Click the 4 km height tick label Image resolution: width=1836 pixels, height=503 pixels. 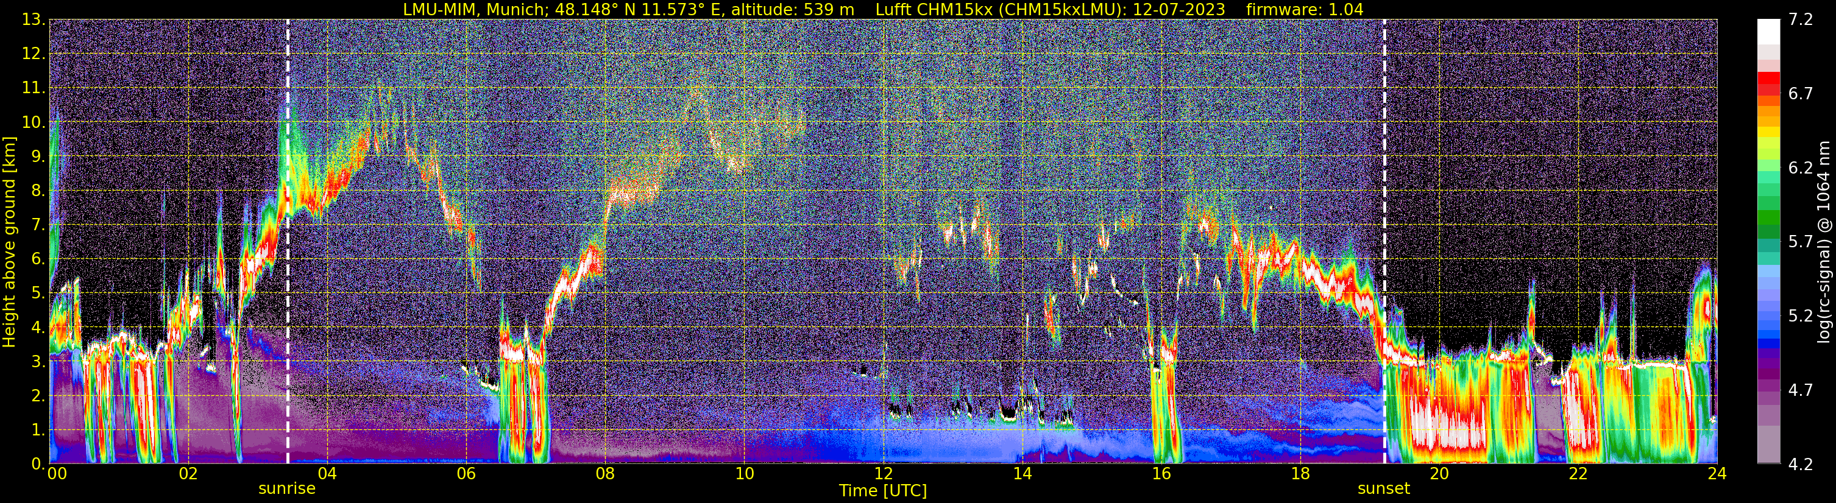(x=38, y=328)
